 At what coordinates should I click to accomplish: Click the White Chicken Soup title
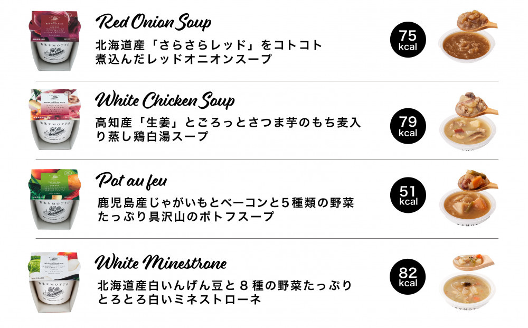click(x=165, y=100)
